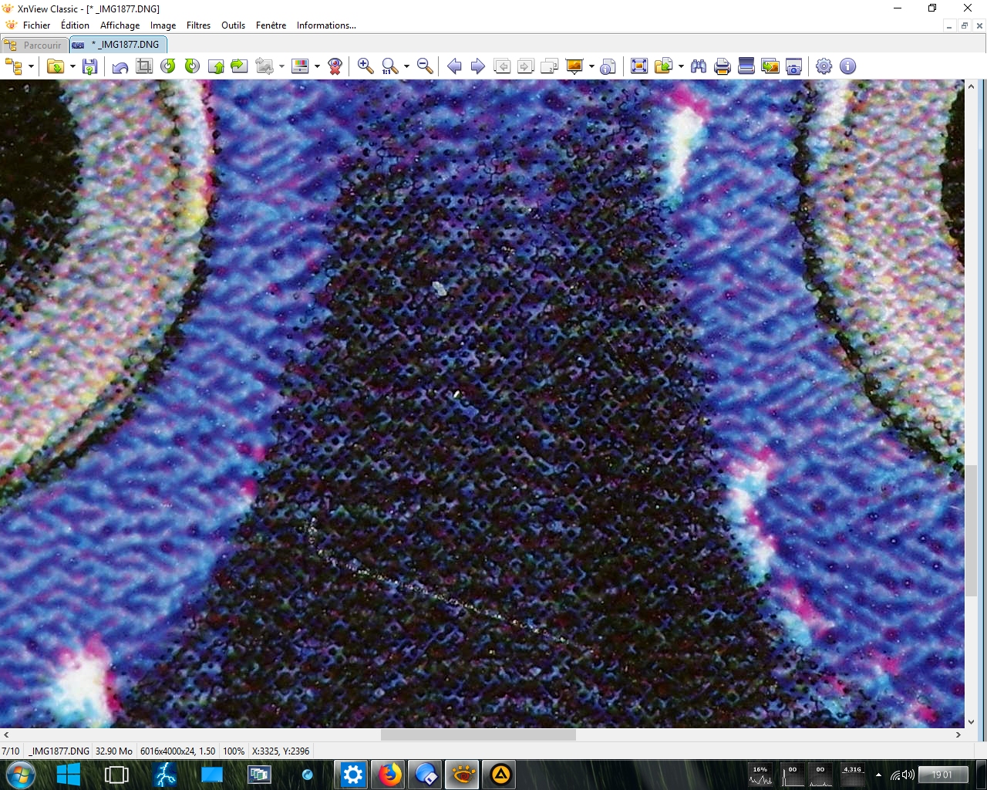The image size is (987, 790).
Task: Print the image with printer icon
Action: coord(723,66)
